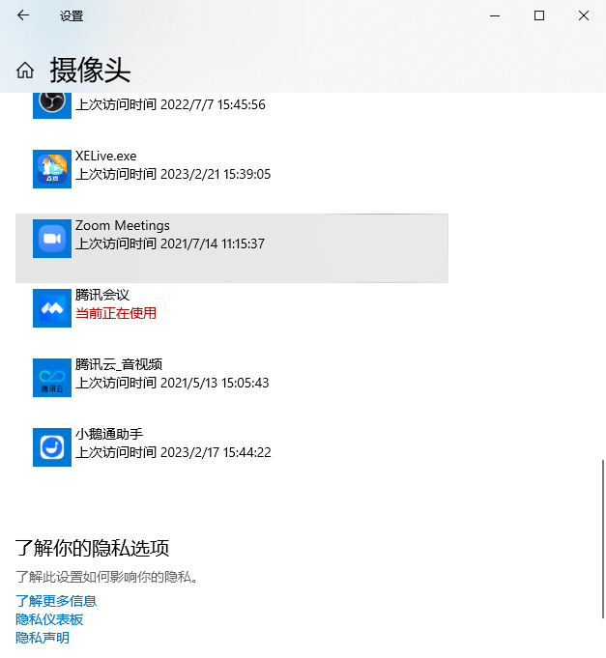Maximize the Settings window
Screen dimensions: 606x658
539,15
